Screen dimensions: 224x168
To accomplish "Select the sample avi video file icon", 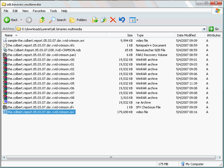I will coord(5,41).
